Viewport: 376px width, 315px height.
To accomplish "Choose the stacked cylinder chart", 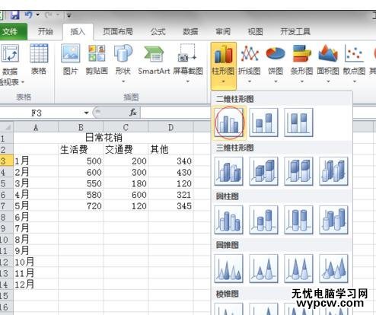I will coord(263,220).
